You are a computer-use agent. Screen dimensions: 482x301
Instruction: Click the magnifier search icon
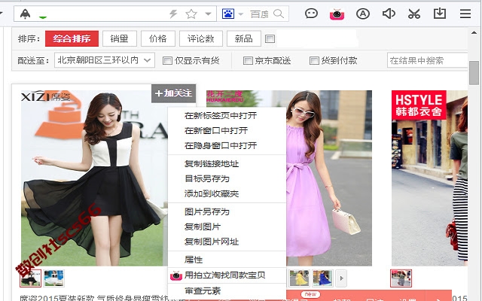click(279, 14)
